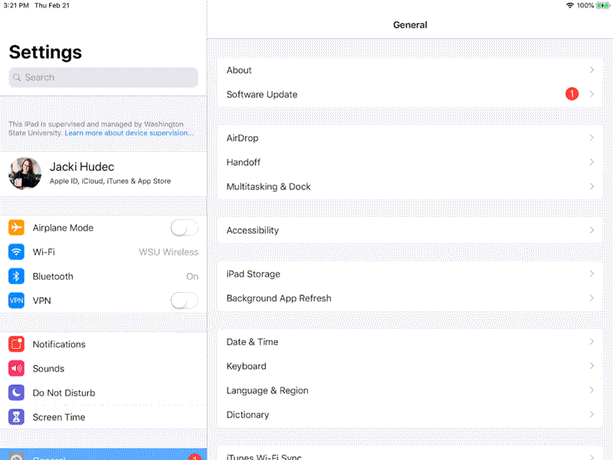Open Bluetooth settings row
This screenshot has width=613, height=460.
pos(103,276)
